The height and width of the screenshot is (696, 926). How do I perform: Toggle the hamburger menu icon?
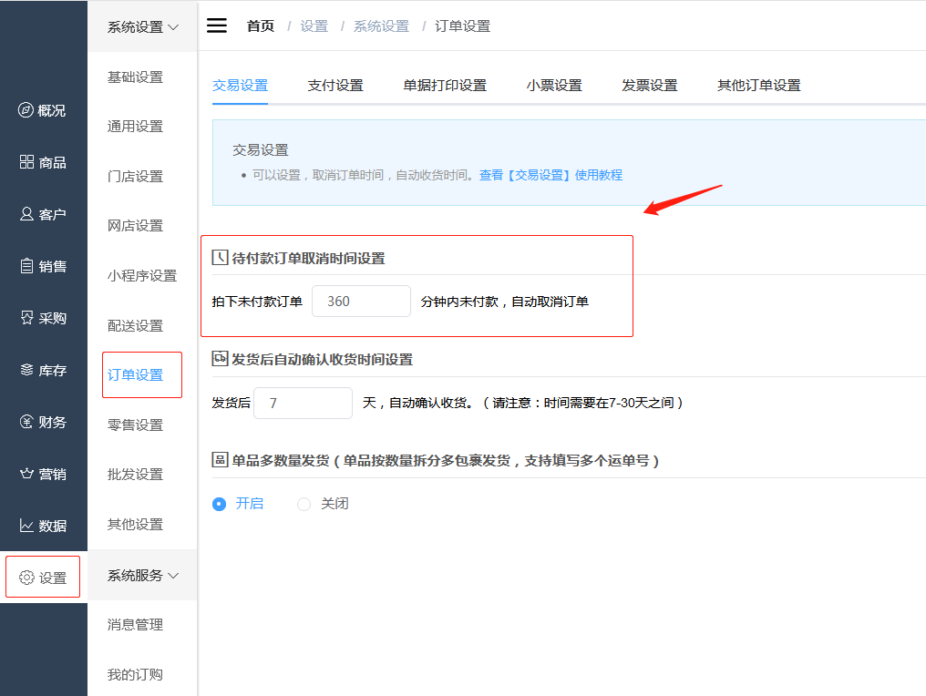click(216, 26)
